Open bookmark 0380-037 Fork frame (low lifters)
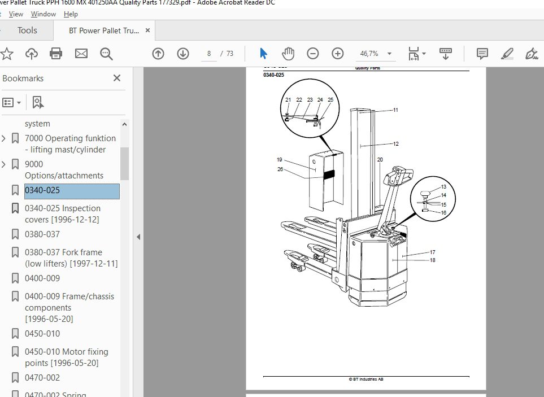Viewport: 544px width, 397px height. (x=71, y=258)
